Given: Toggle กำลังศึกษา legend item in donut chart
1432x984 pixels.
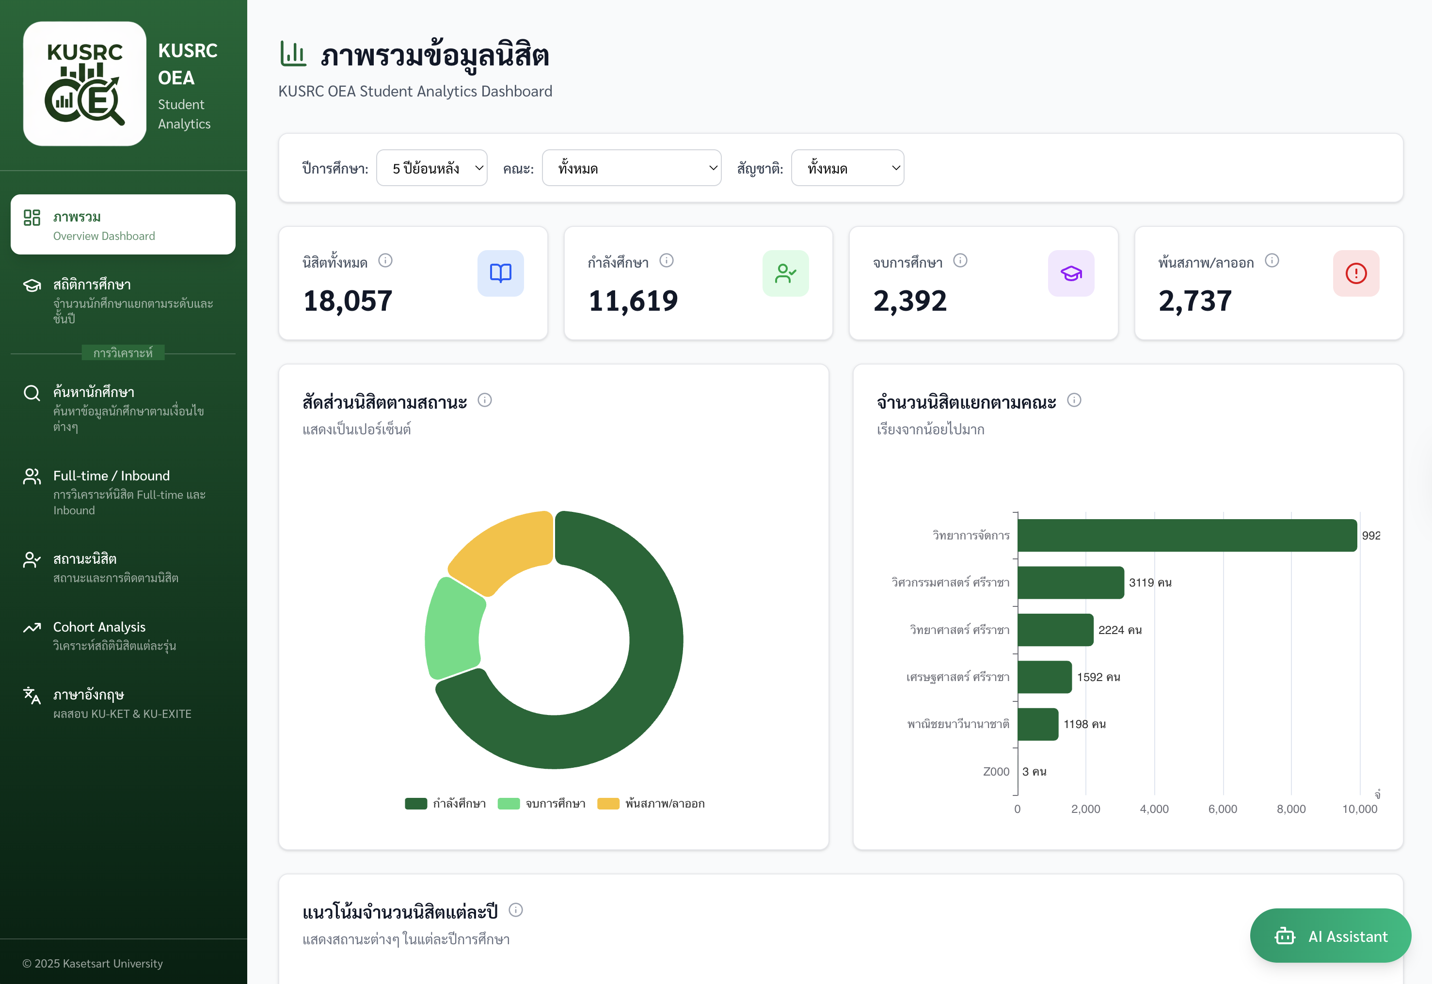Looking at the screenshot, I should coord(445,804).
